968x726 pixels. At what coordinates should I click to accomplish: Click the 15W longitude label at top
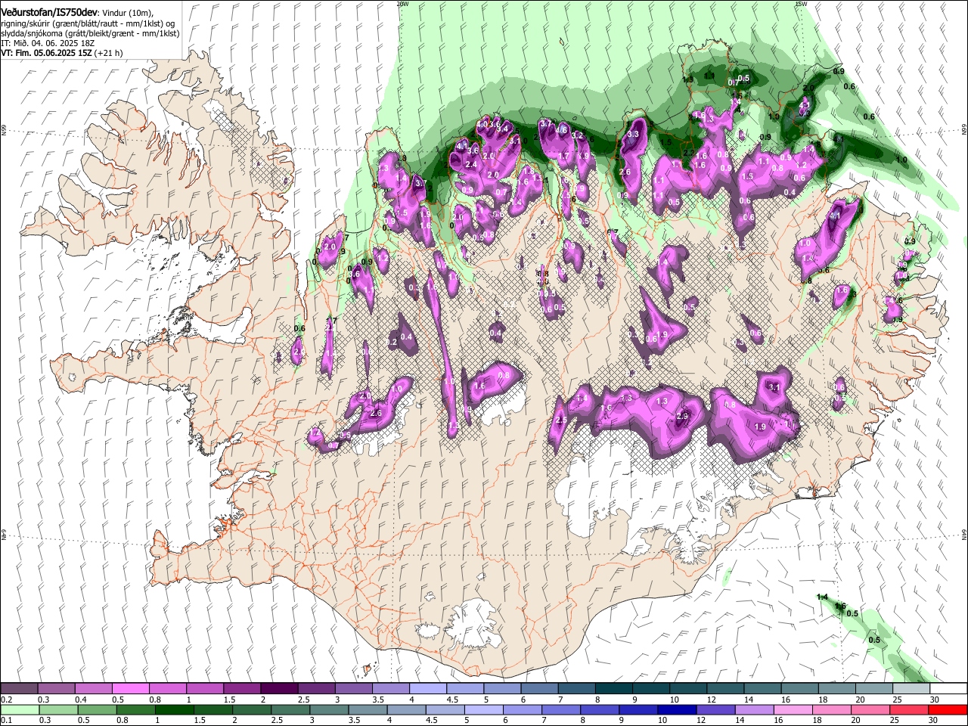(x=801, y=4)
